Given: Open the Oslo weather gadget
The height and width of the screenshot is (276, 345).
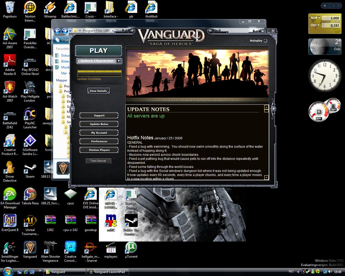Looking at the screenshot, I should point(325,46).
